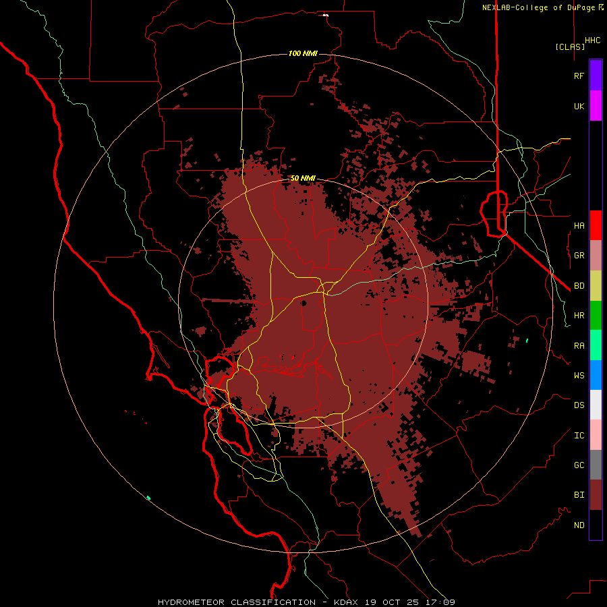Click the BI legend label
Viewport: 607px width, 607px height.
pyautogui.click(x=579, y=495)
